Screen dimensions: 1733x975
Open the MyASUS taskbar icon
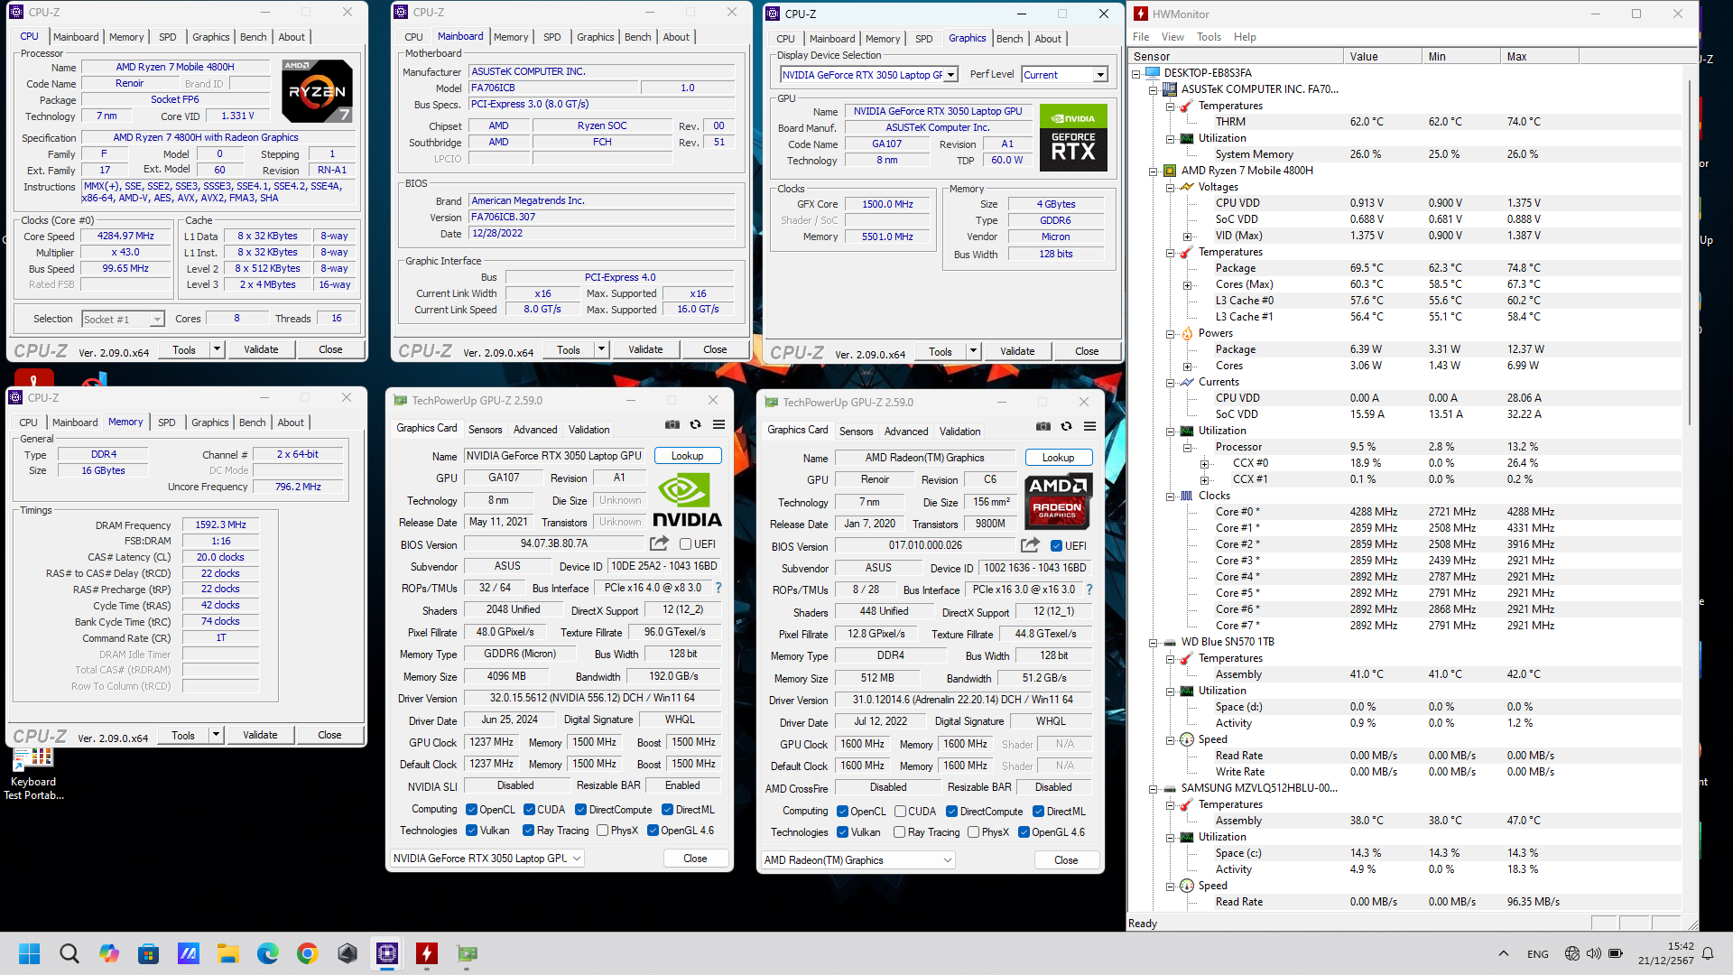189,953
